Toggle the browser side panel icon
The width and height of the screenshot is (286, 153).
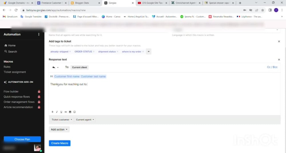tap(270, 10)
